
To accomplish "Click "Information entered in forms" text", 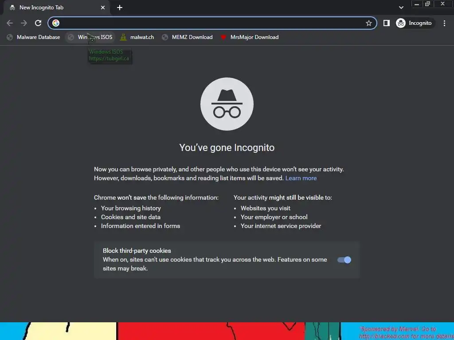I will coord(141,226).
